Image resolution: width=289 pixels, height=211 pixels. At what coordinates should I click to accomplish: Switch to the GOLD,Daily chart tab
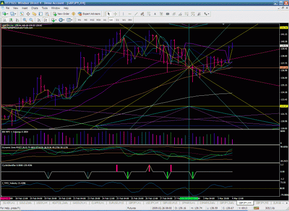coord(25,203)
